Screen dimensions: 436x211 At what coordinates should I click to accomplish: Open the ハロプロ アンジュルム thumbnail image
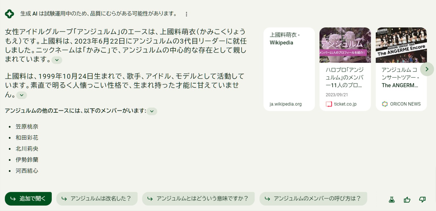(345, 45)
